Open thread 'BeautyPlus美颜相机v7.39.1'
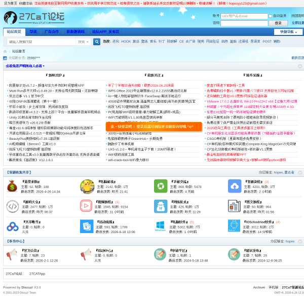Image resolution: width=304 pixels, height=304 pixels. click(34, 139)
